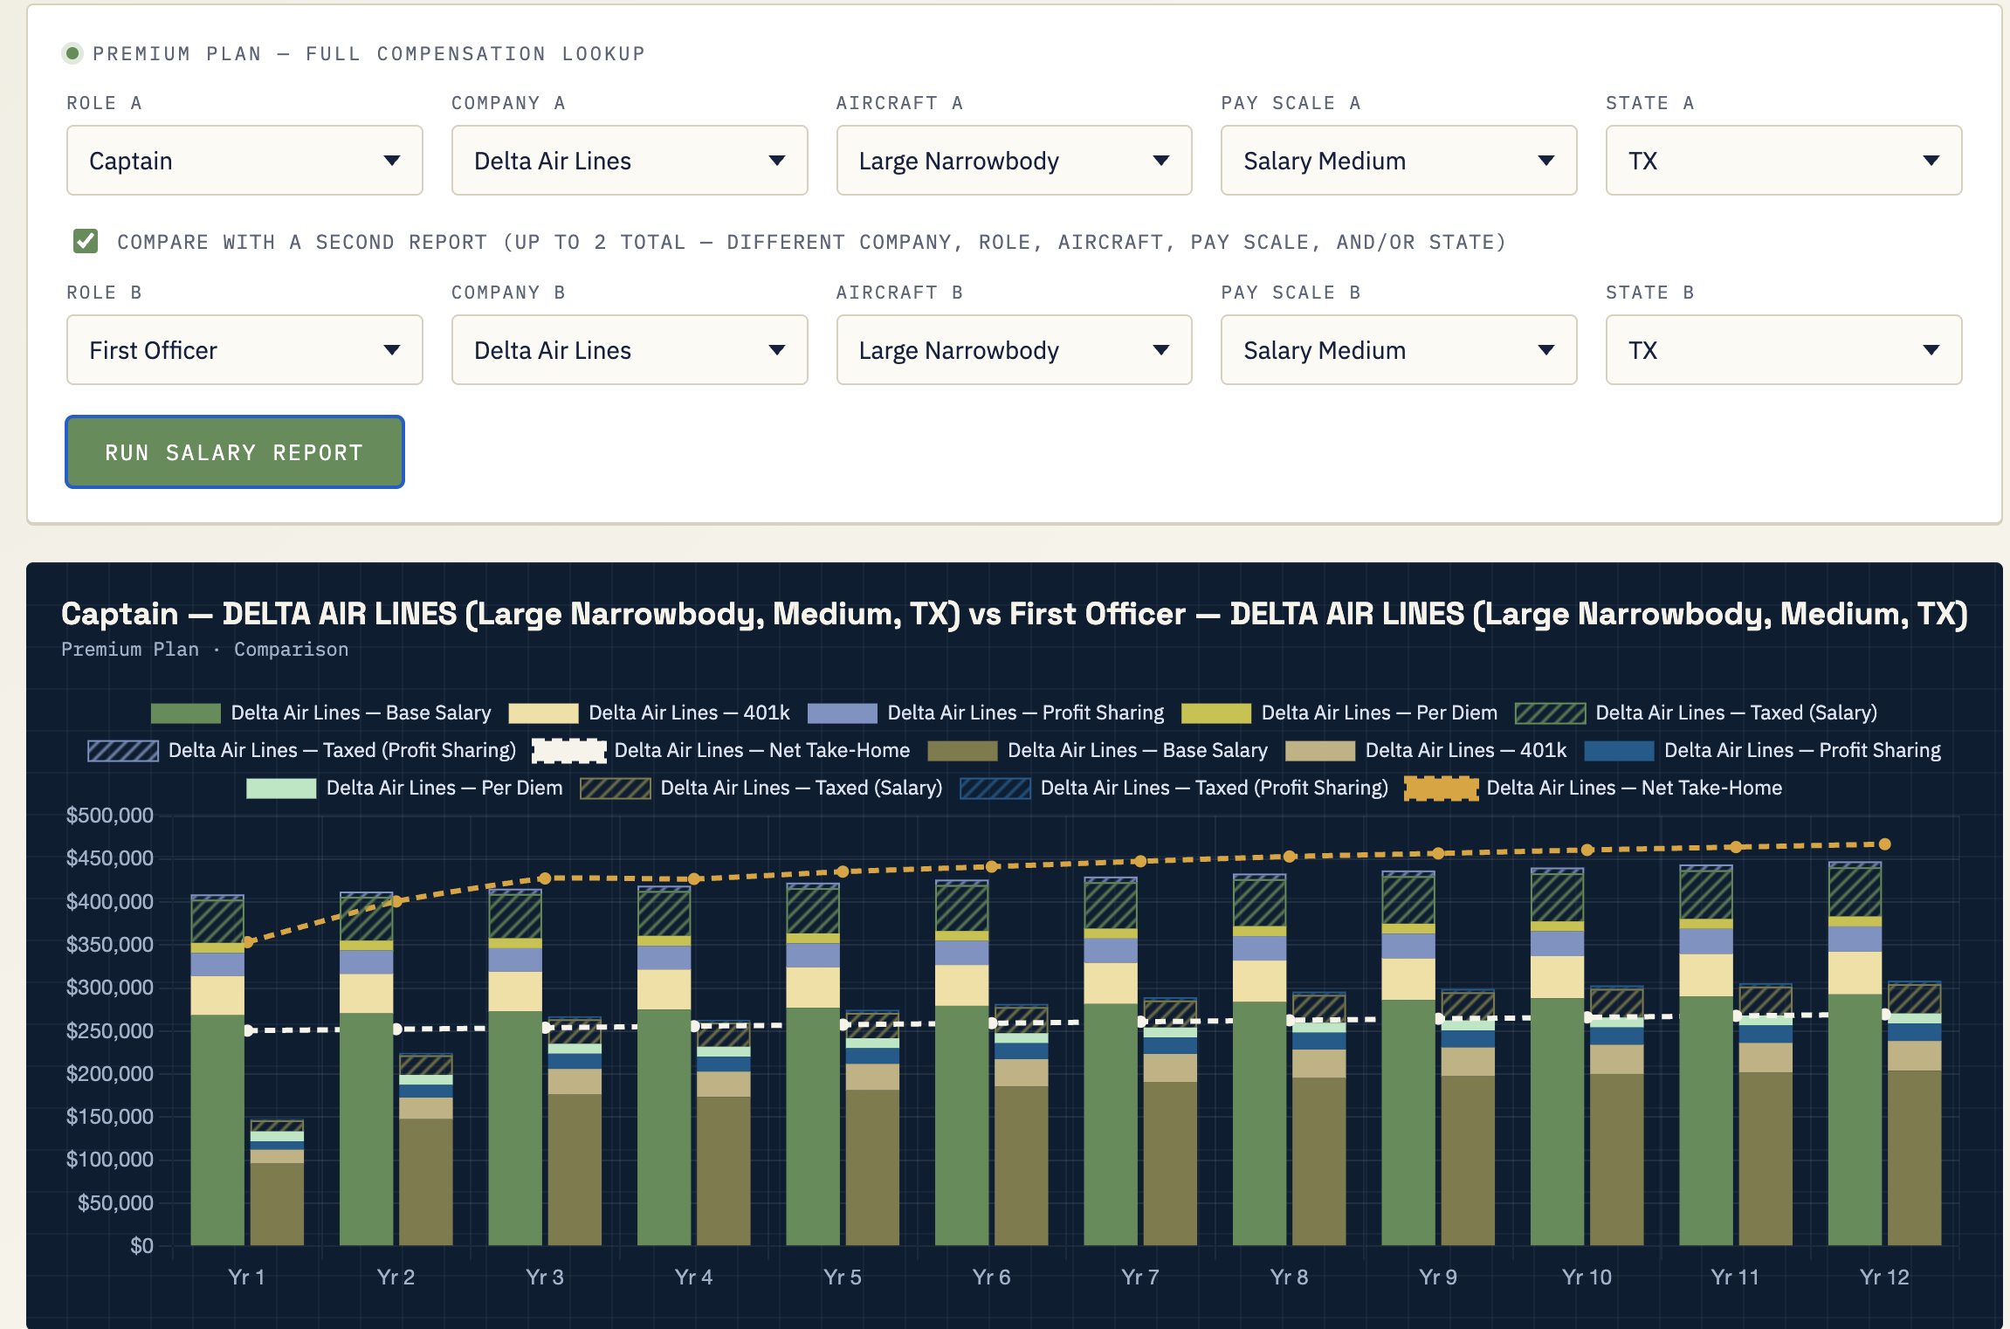
Task: Click the chart title Captain vs First Officer
Action: coord(1014,614)
